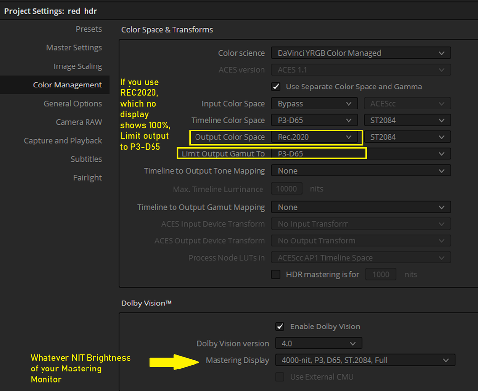Open Output Color Space Rec.2020 dropdown
Screen dimensions: 478x391
314,137
